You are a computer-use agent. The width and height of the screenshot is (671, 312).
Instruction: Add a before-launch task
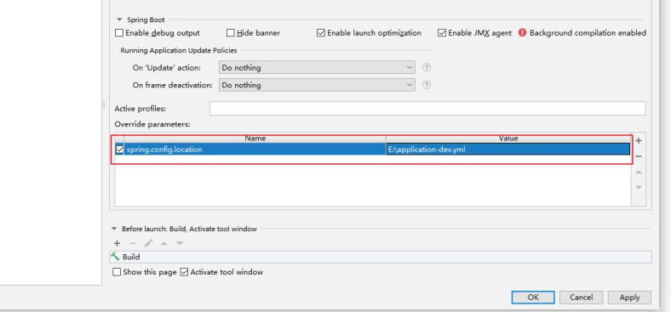[x=117, y=243]
